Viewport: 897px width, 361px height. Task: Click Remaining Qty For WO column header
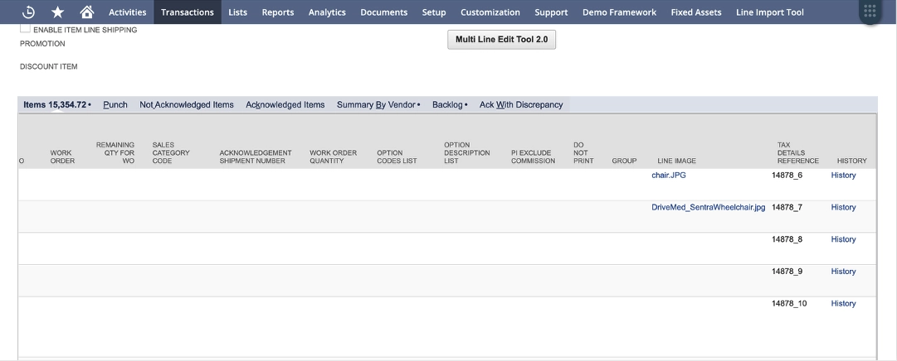click(115, 153)
